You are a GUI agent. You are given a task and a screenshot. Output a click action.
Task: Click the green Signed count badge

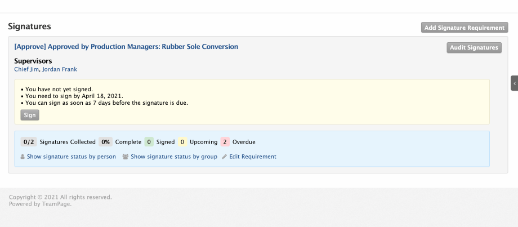coord(149,142)
